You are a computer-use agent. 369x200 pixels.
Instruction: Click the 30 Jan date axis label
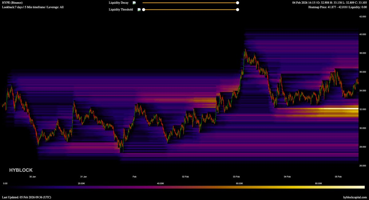33,177
